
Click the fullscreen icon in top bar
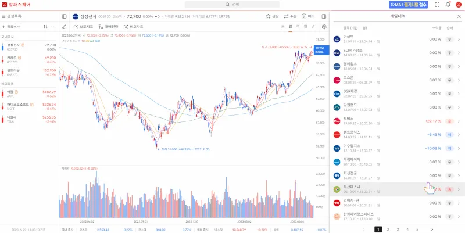(437, 5)
